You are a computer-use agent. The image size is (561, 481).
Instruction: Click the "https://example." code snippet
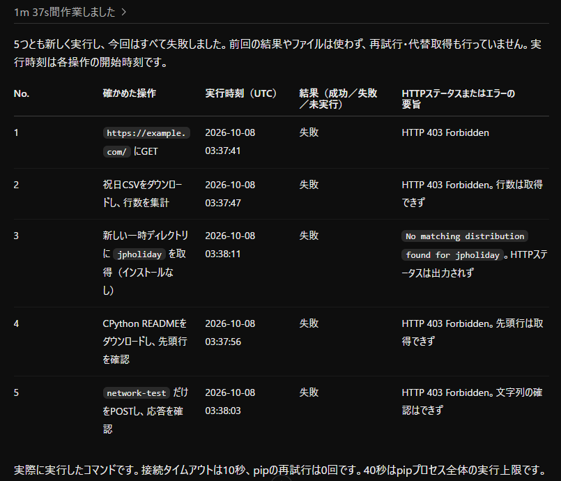tap(146, 133)
